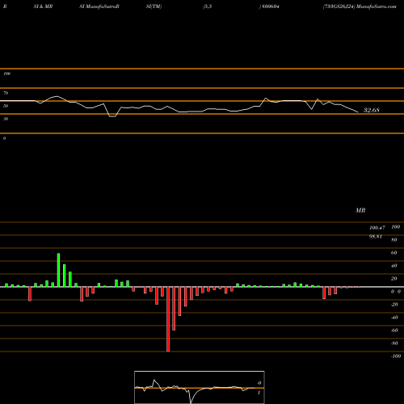
Task: Click the end of the RSI line near 32.68
Action: [x=357, y=112]
